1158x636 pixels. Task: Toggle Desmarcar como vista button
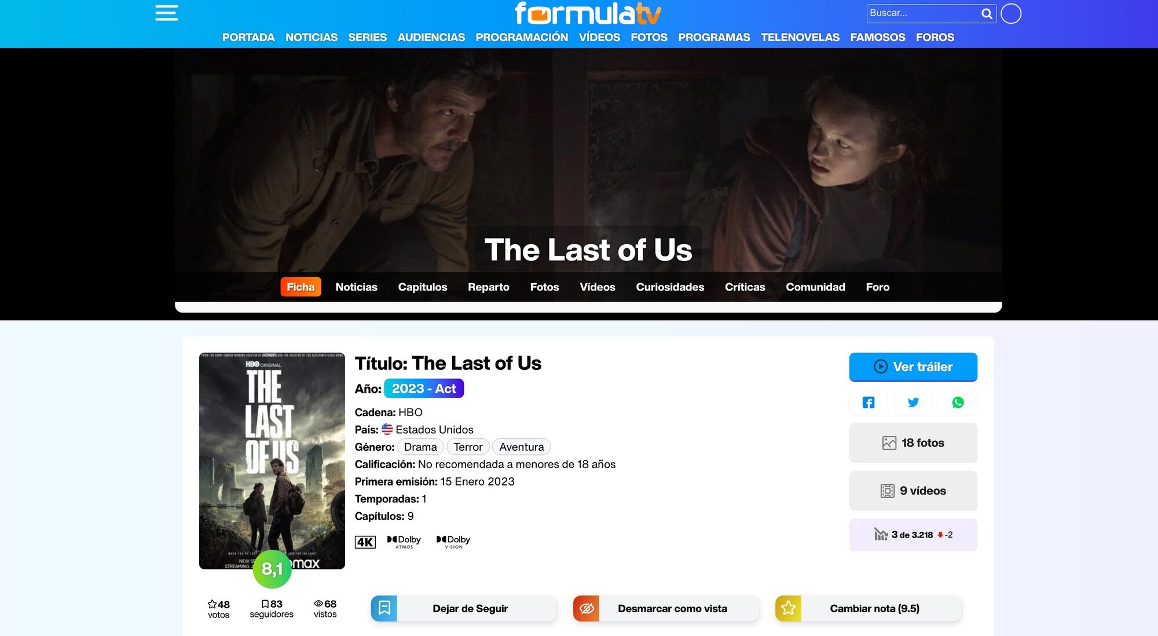666,608
